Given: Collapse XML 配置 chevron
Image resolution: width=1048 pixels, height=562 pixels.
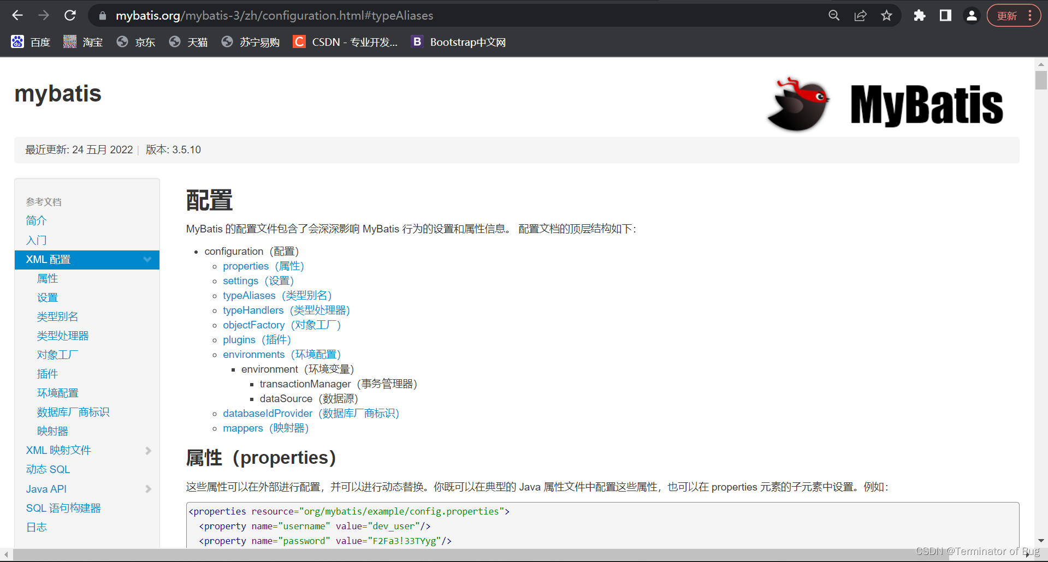Looking at the screenshot, I should (x=147, y=260).
